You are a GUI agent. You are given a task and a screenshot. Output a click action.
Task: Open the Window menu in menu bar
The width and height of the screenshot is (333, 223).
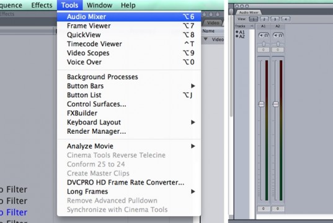[99, 5]
